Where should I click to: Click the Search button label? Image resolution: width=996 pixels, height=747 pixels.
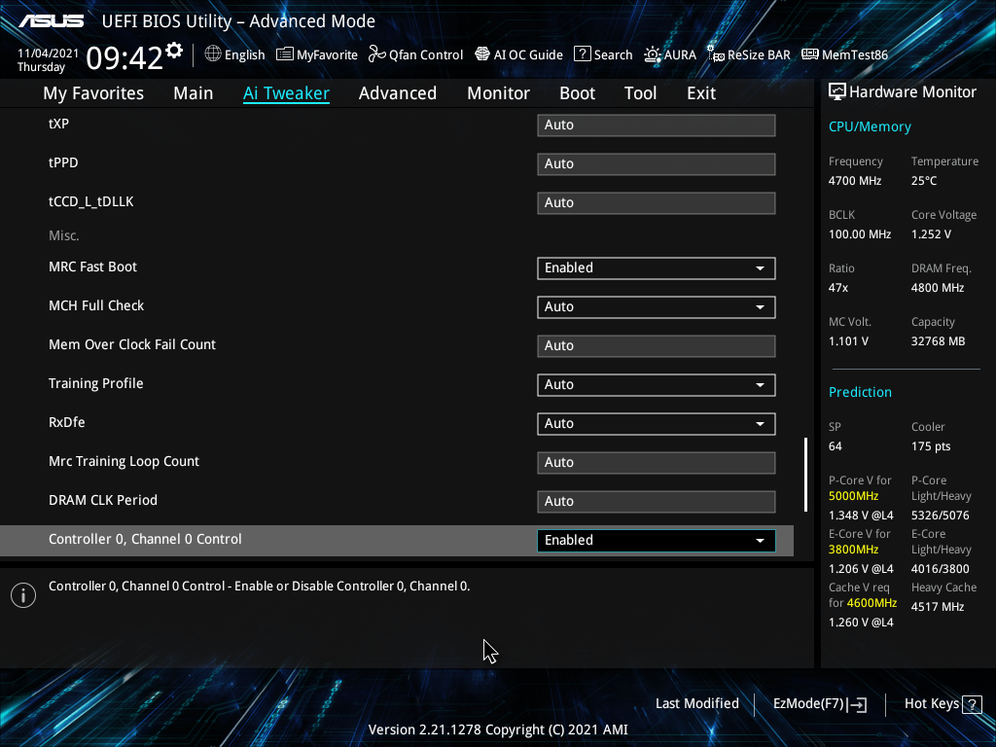[x=613, y=55]
